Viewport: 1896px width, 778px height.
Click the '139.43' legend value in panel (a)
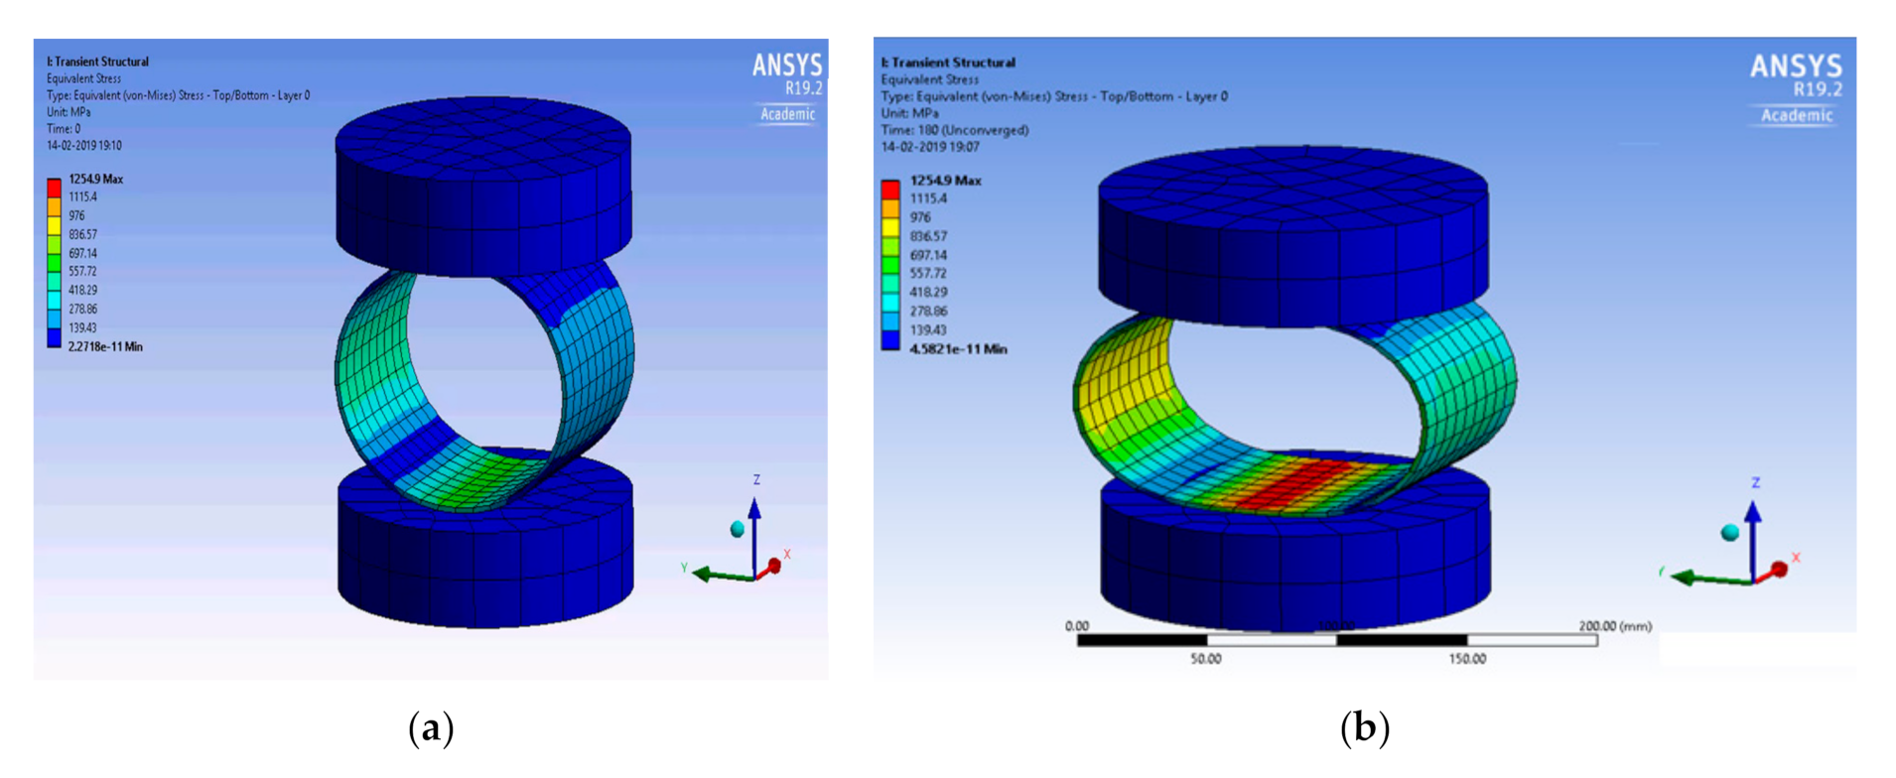[x=82, y=328]
